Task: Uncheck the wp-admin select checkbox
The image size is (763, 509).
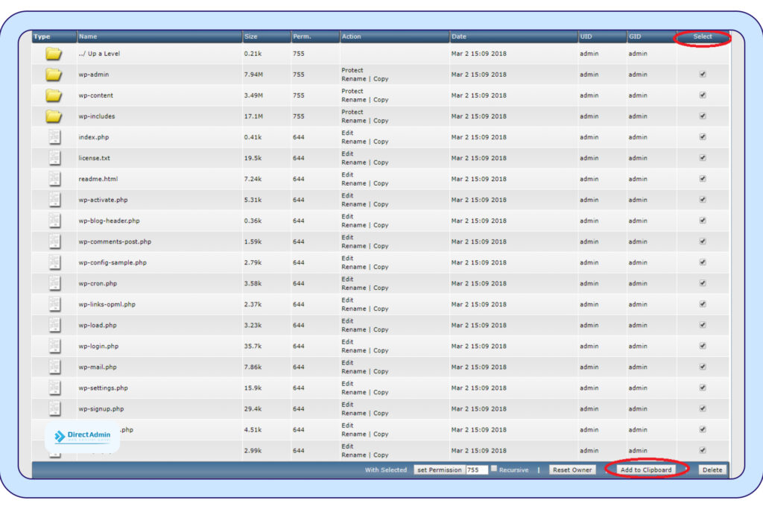Action: coord(703,75)
